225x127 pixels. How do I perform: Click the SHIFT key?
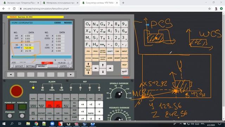point(110,51)
